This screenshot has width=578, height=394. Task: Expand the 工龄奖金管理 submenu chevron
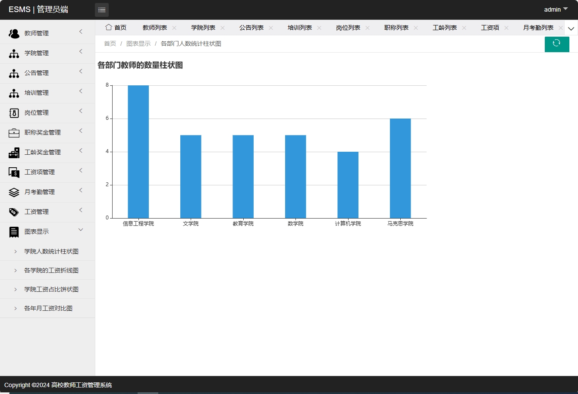coord(81,150)
